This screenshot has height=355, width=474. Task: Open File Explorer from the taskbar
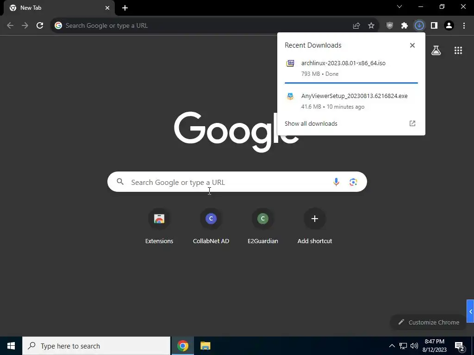click(205, 346)
